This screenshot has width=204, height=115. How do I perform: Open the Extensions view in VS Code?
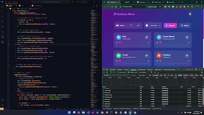(x=3, y=27)
